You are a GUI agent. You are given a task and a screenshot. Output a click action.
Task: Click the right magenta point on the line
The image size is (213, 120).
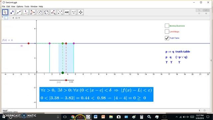(x=74, y=43)
